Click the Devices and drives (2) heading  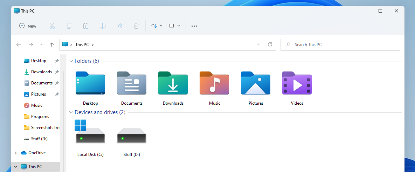point(100,112)
